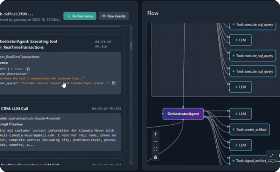Screen dimensions: 280x172
Task: Select the OrchestratorAgent node
Action: [x=183, y=114]
